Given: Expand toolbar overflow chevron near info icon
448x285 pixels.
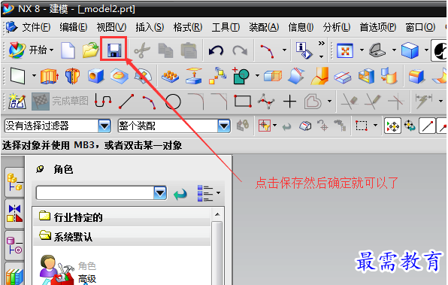Looking at the screenshot, I should click(322, 44).
